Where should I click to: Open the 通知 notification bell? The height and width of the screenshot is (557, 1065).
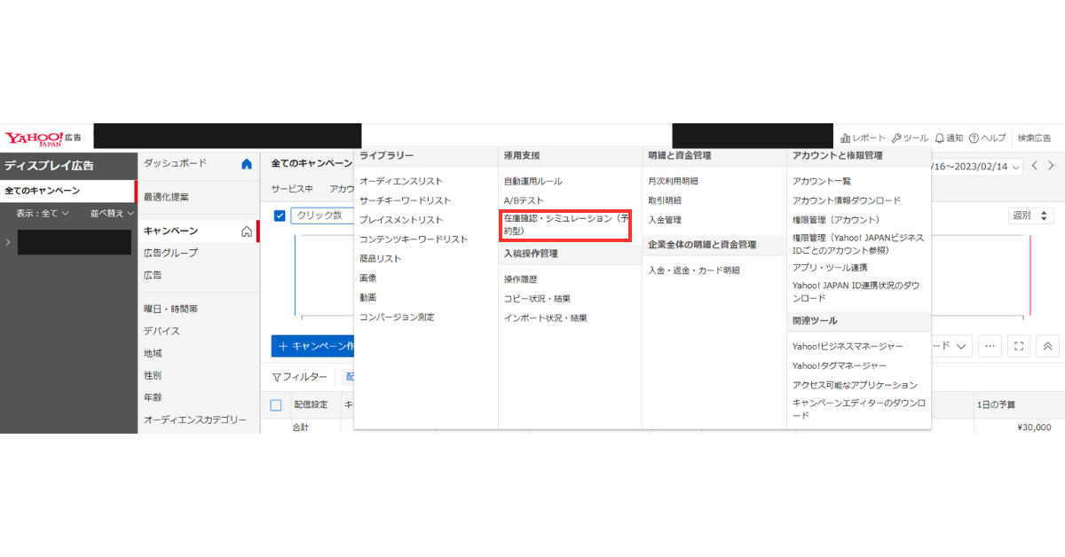click(939, 138)
